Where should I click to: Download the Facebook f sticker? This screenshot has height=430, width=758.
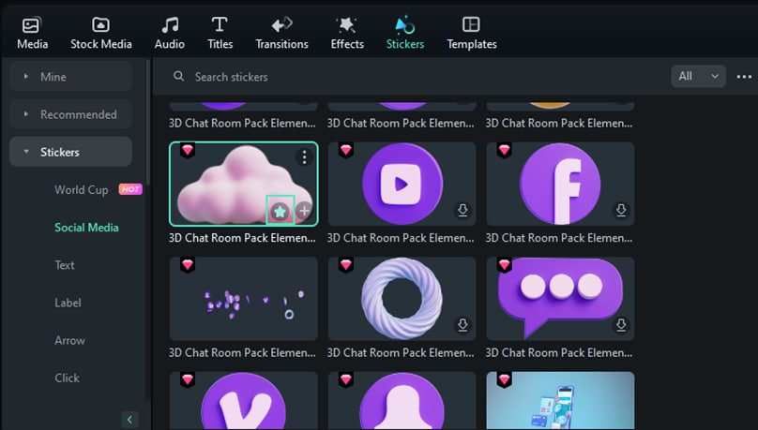click(621, 210)
